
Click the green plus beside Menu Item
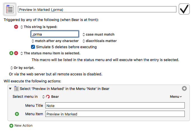click(17, 114)
